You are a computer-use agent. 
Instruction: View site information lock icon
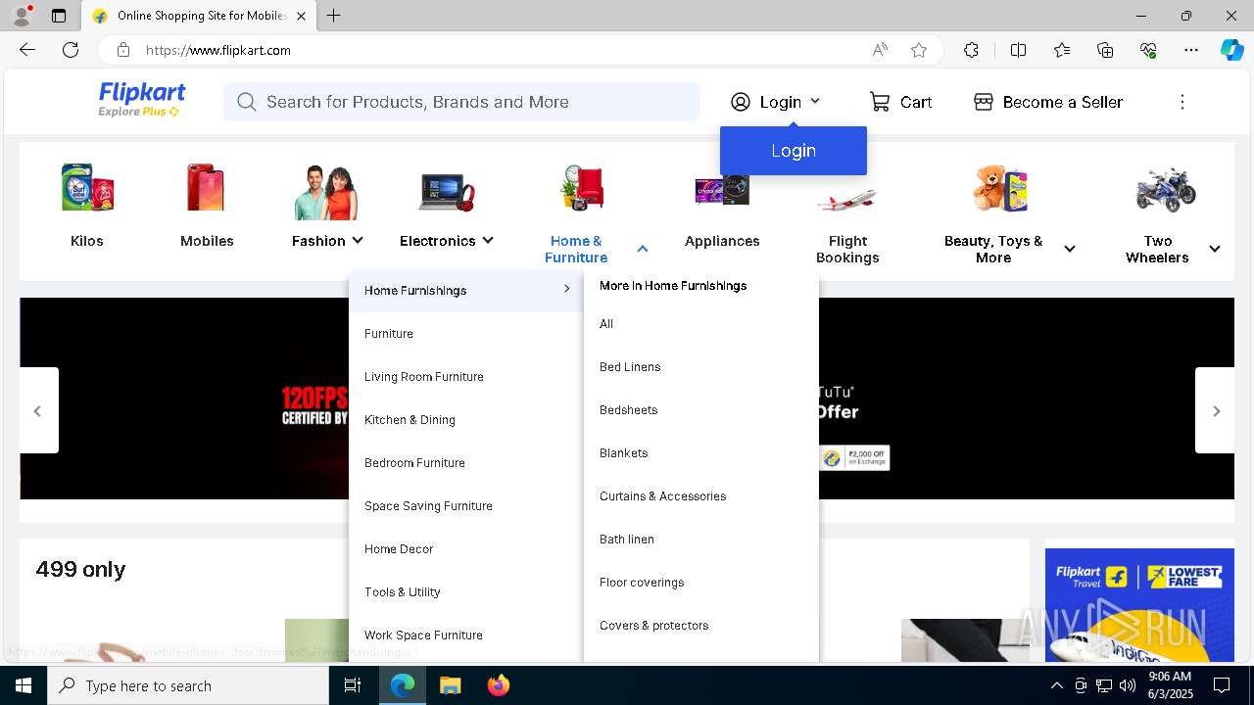[x=122, y=50]
